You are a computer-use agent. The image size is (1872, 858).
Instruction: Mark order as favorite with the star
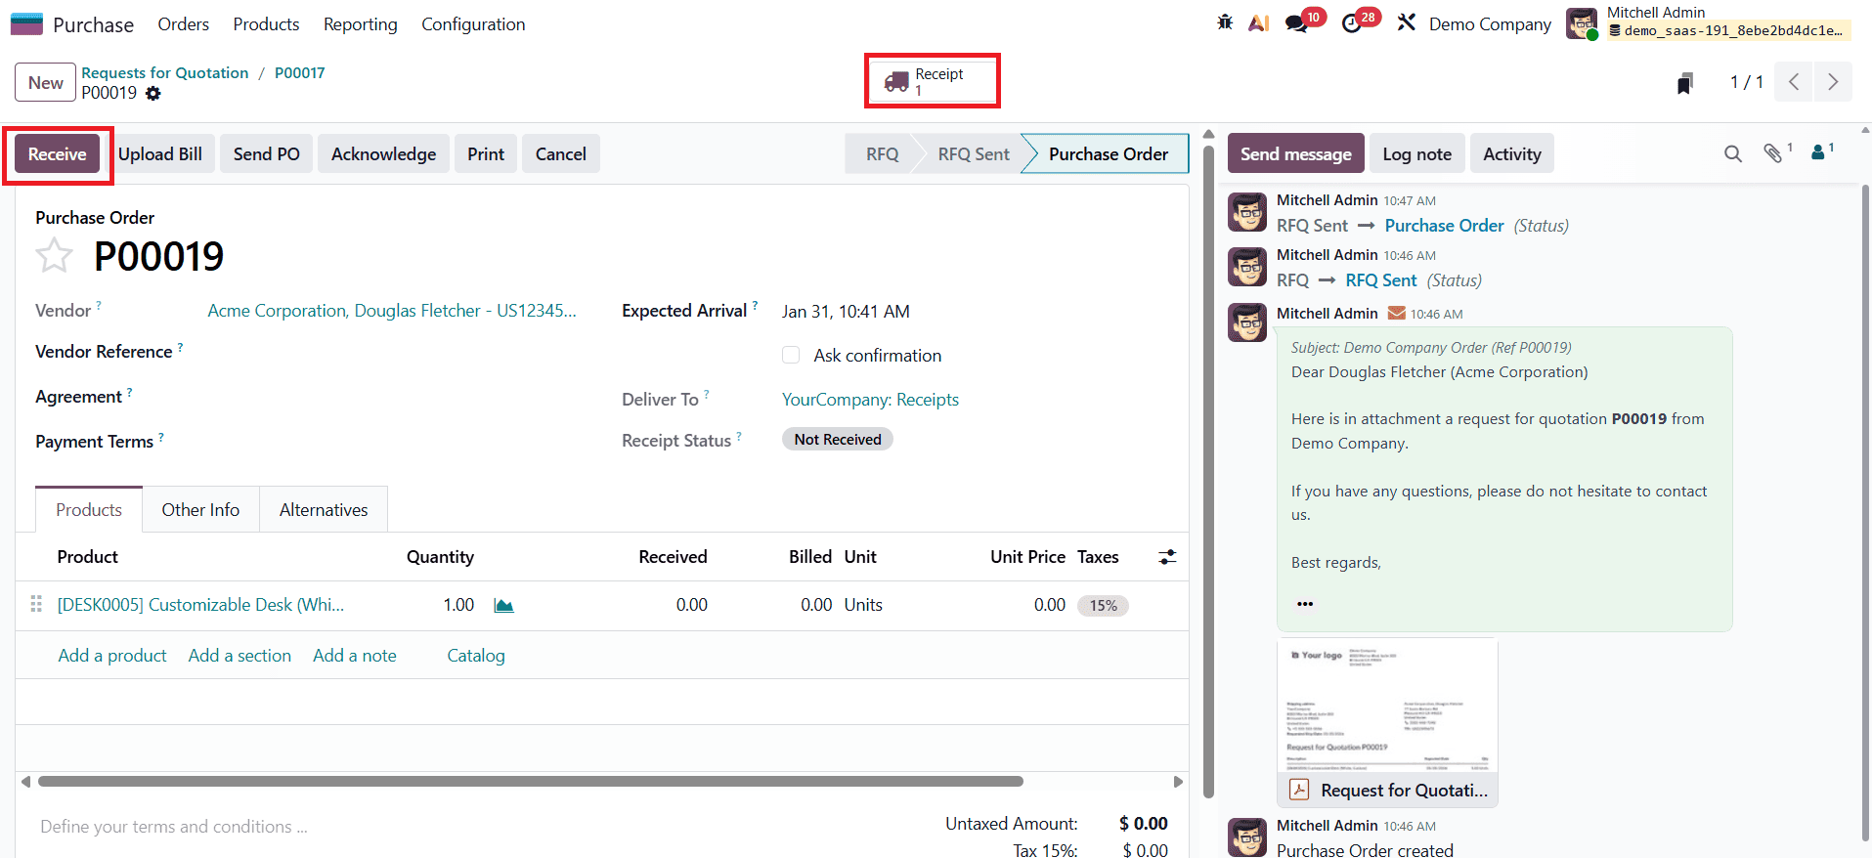[54, 257]
